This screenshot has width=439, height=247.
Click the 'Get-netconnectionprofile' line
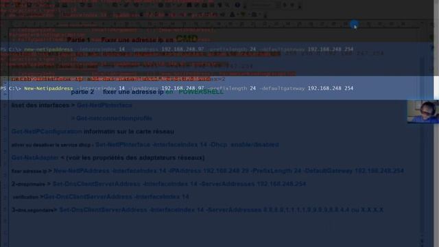pos(112,119)
